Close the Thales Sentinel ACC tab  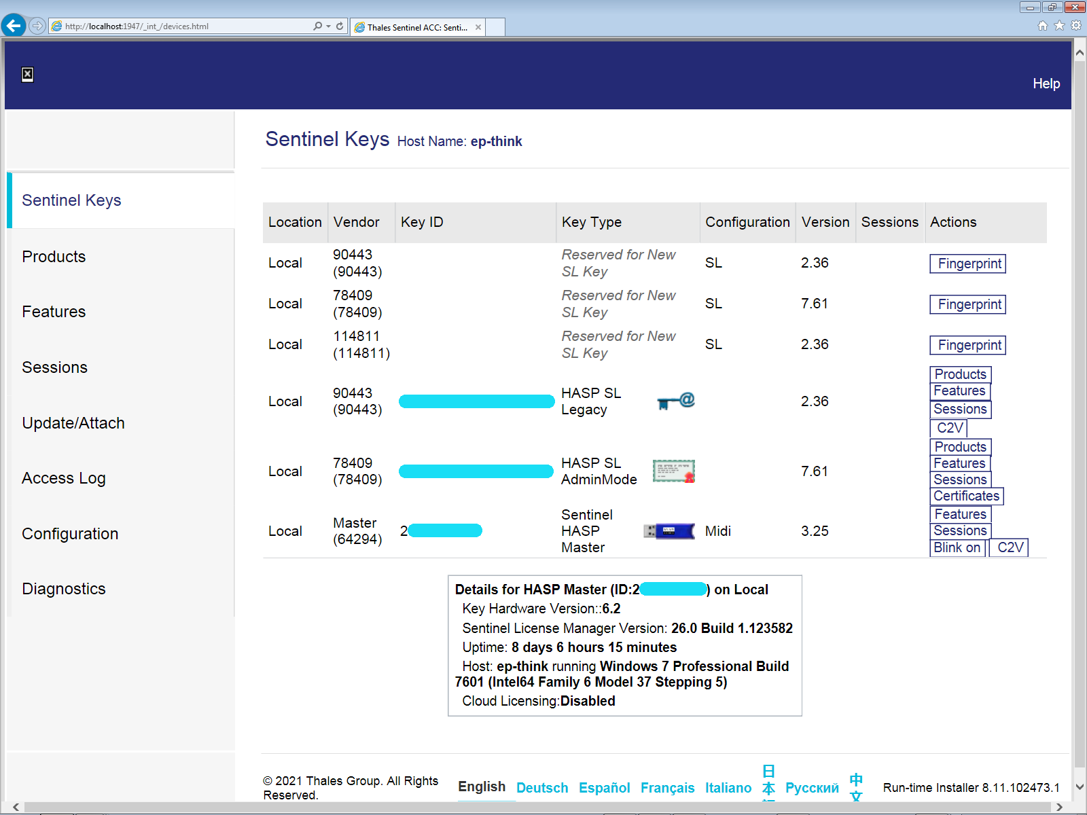[x=478, y=27]
